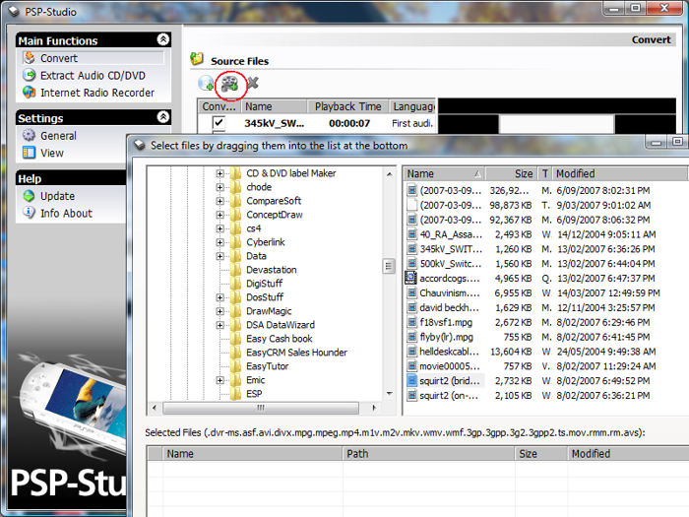Click the accordcogs file icon

pyautogui.click(x=410, y=278)
